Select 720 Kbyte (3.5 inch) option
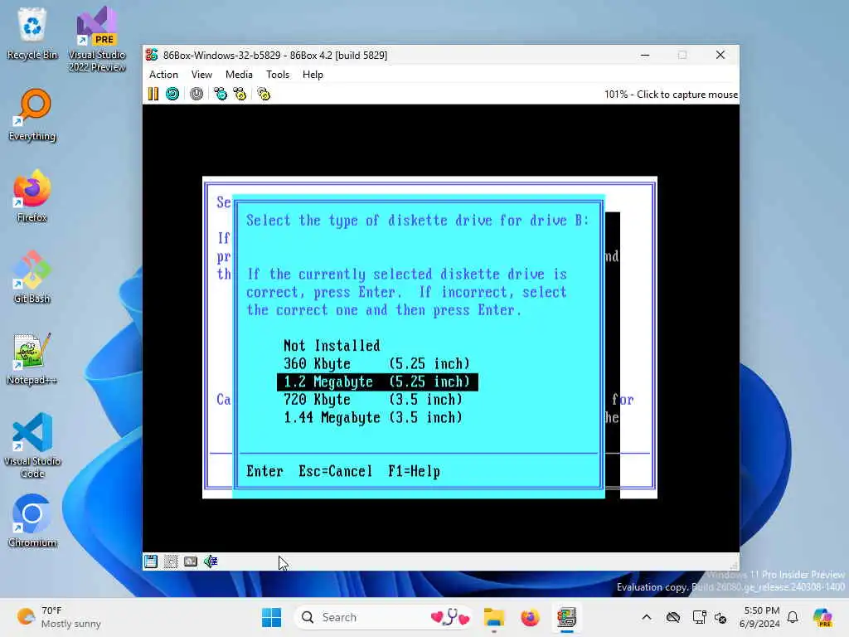The height and width of the screenshot is (637, 849). pos(373,400)
